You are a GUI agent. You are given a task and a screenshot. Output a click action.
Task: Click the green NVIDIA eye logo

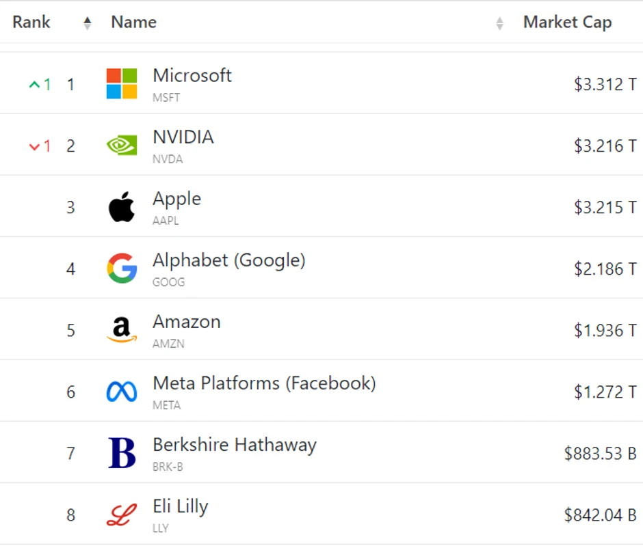coord(122,146)
